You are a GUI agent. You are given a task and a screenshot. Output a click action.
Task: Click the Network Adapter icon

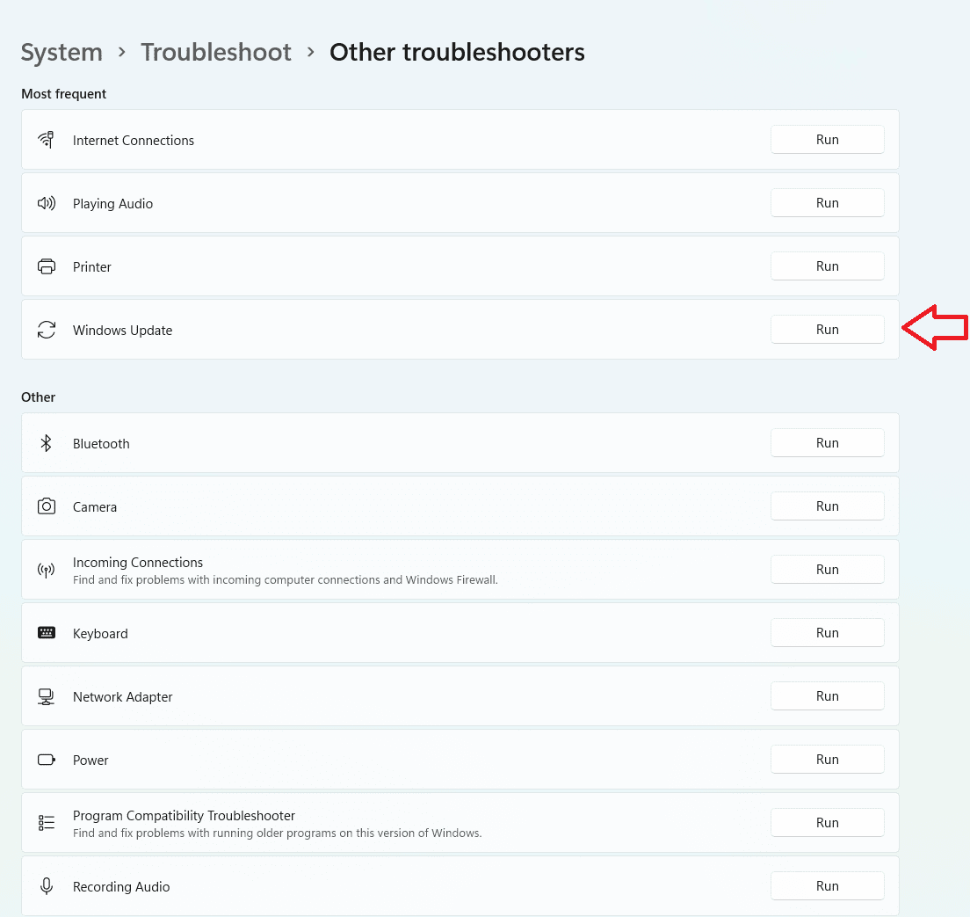(47, 696)
